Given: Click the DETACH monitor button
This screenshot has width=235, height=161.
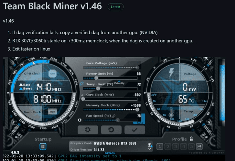Looking at the screenshot, I should tap(110, 153).
